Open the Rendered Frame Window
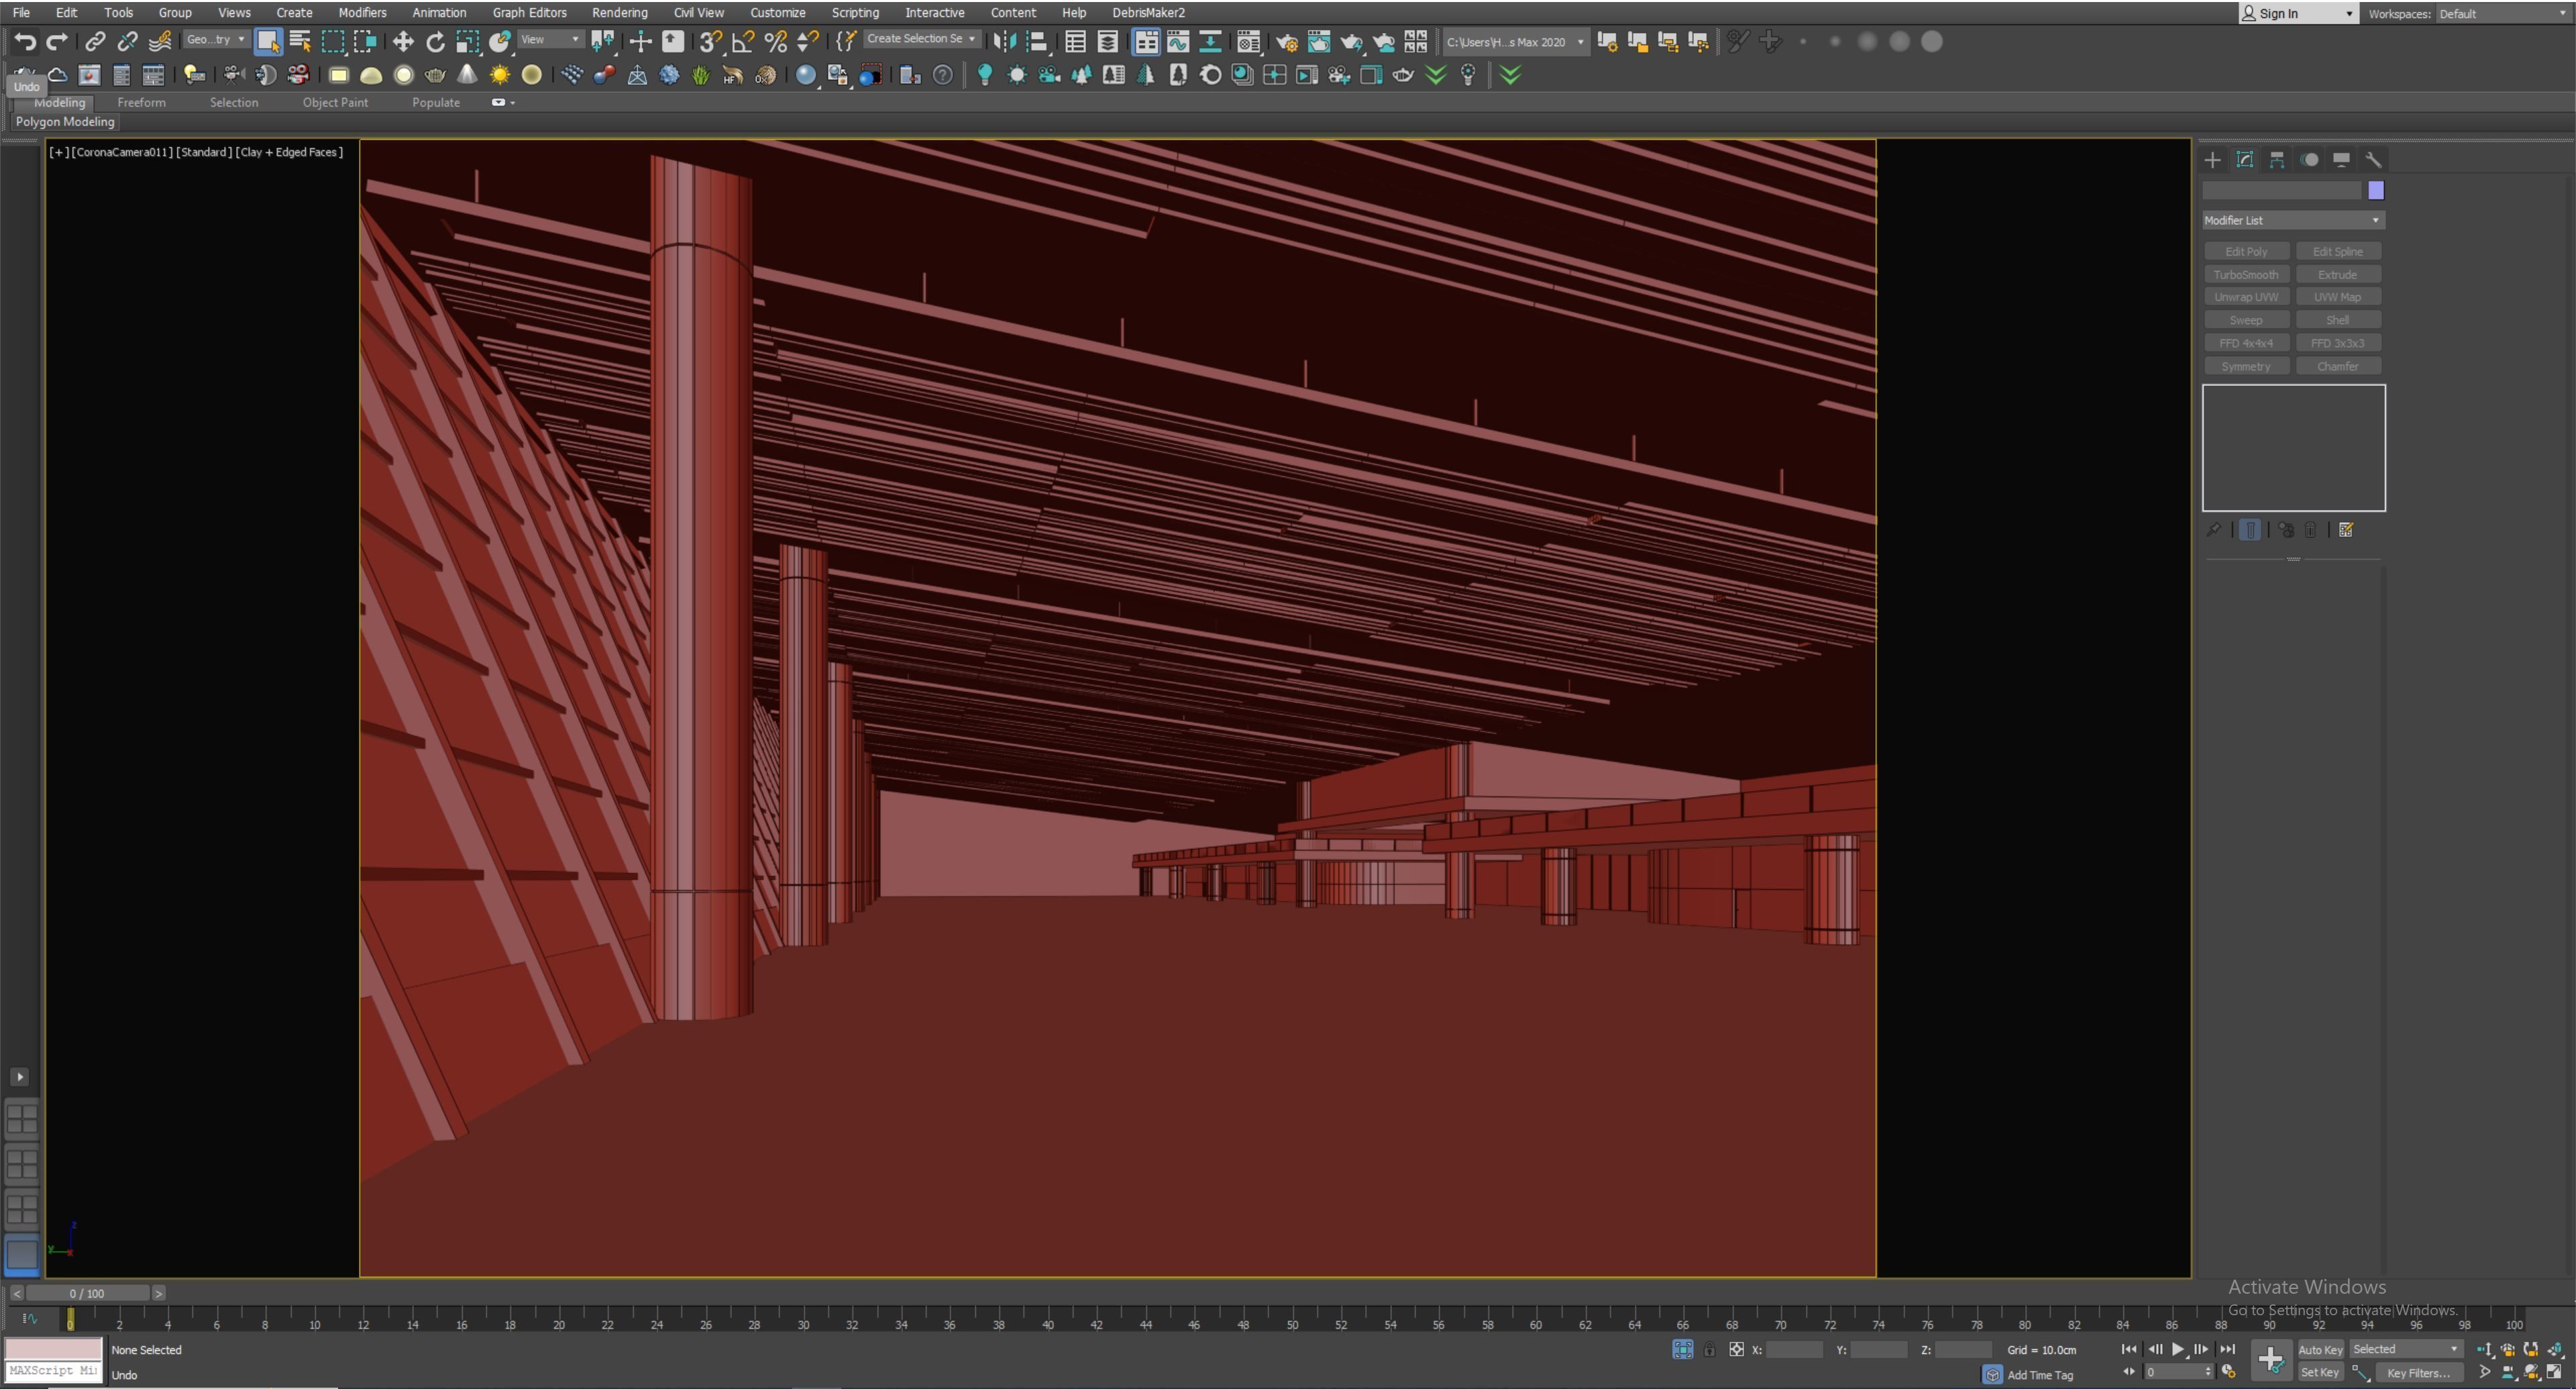This screenshot has width=2576, height=1389. [x=1319, y=41]
